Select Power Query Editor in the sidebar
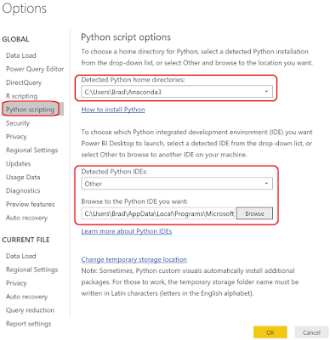 35,69
